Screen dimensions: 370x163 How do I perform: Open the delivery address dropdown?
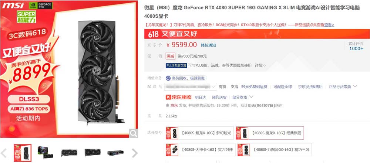point(191,86)
